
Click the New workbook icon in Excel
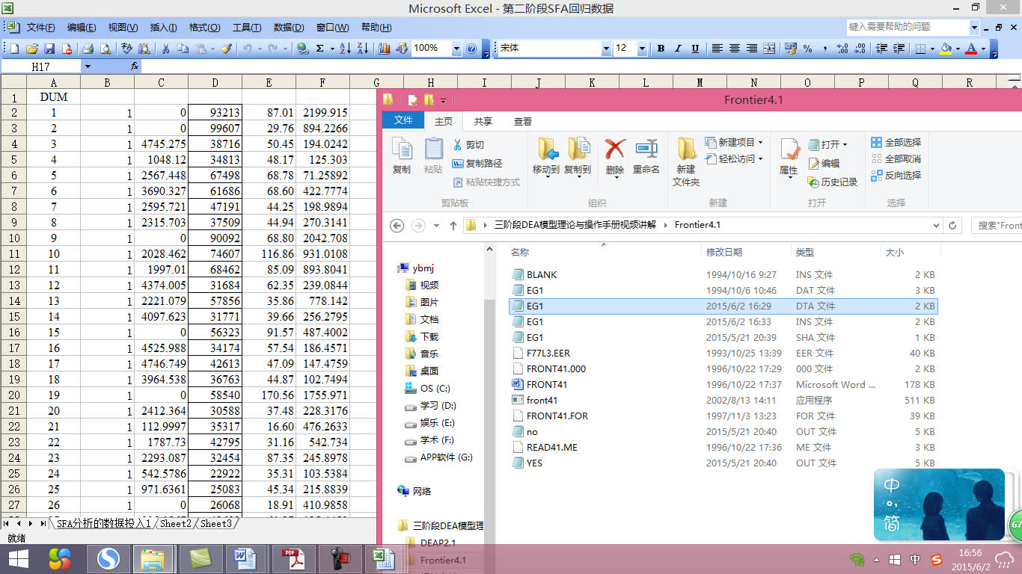(x=14, y=49)
